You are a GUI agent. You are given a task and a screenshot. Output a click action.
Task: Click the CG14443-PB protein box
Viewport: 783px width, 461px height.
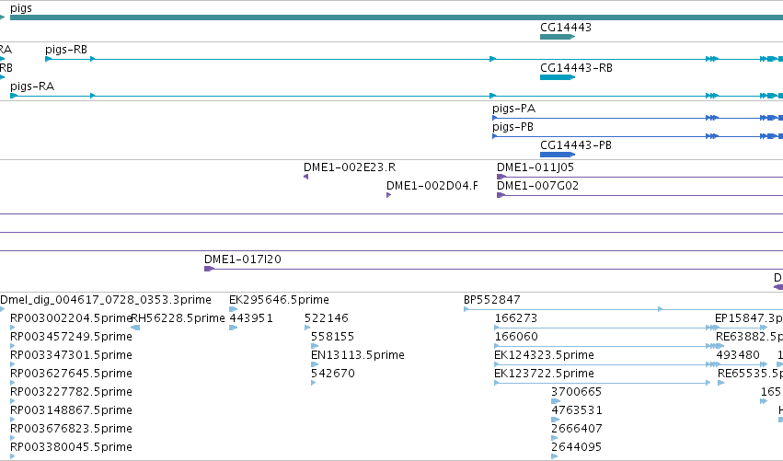pyautogui.click(x=558, y=155)
